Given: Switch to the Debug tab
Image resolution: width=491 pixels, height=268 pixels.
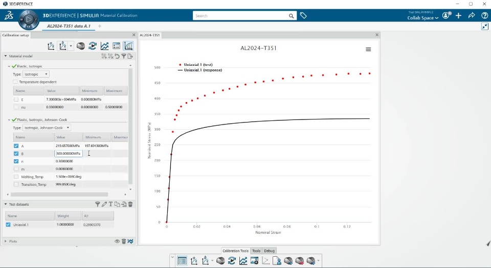Looking at the screenshot, I should click(x=270, y=251).
